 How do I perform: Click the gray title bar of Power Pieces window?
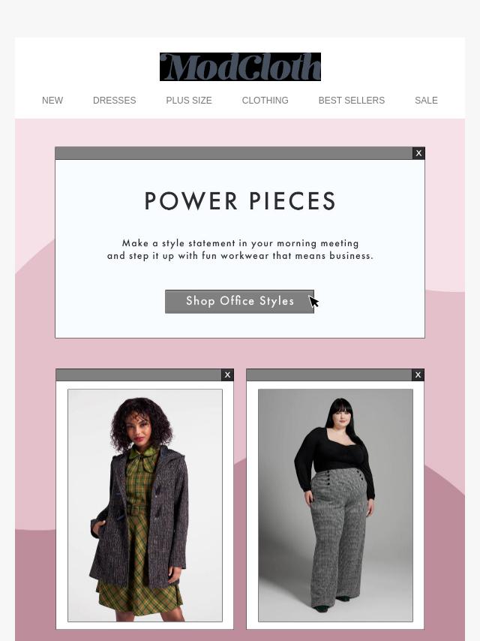pos(234,153)
